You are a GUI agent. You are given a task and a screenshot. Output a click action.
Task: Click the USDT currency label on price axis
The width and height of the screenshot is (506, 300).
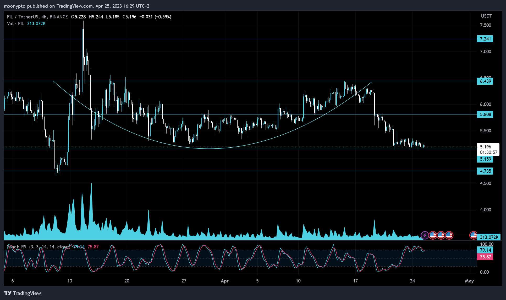[x=486, y=16]
